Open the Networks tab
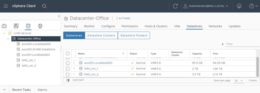This screenshot has width=260, height=93. 215,26
